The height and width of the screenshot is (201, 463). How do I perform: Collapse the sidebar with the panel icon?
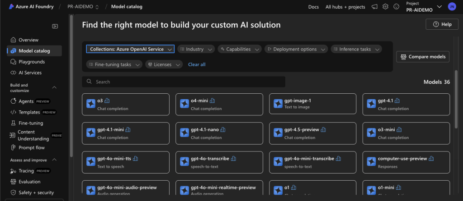55,26
